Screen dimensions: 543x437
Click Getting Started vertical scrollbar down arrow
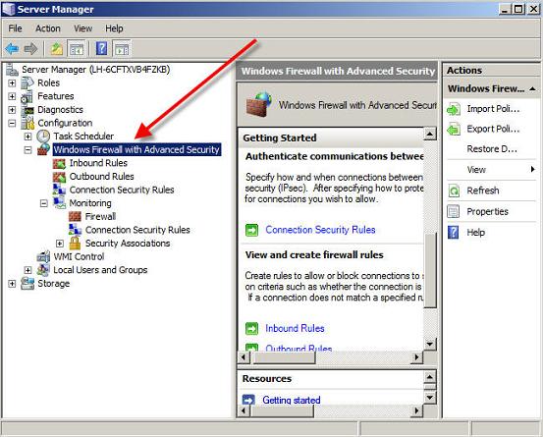[x=430, y=344]
